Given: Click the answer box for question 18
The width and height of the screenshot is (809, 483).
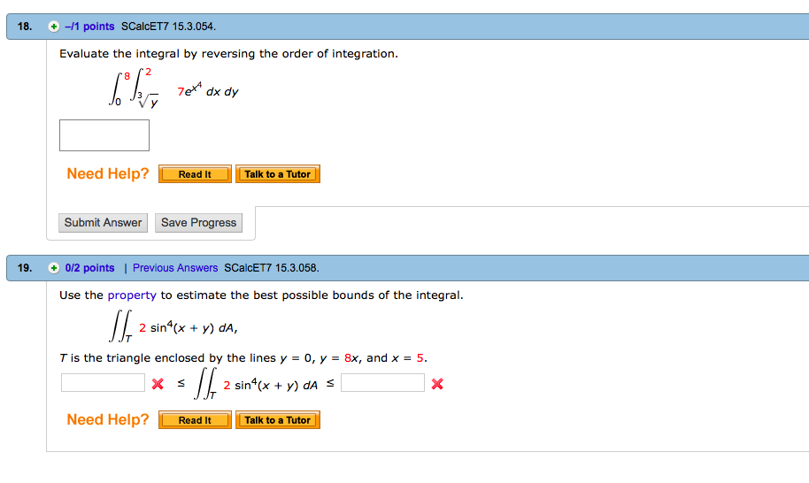Looking at the screenshot, I should click(104, 135).
